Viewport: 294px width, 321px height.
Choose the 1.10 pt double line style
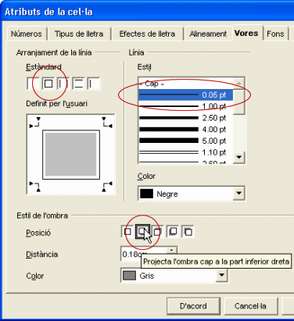click(185, 152)
